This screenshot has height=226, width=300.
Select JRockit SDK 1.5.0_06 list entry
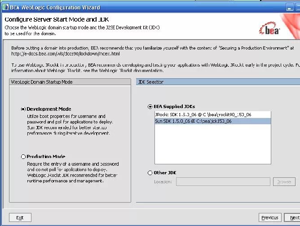(x=212, y=115)
